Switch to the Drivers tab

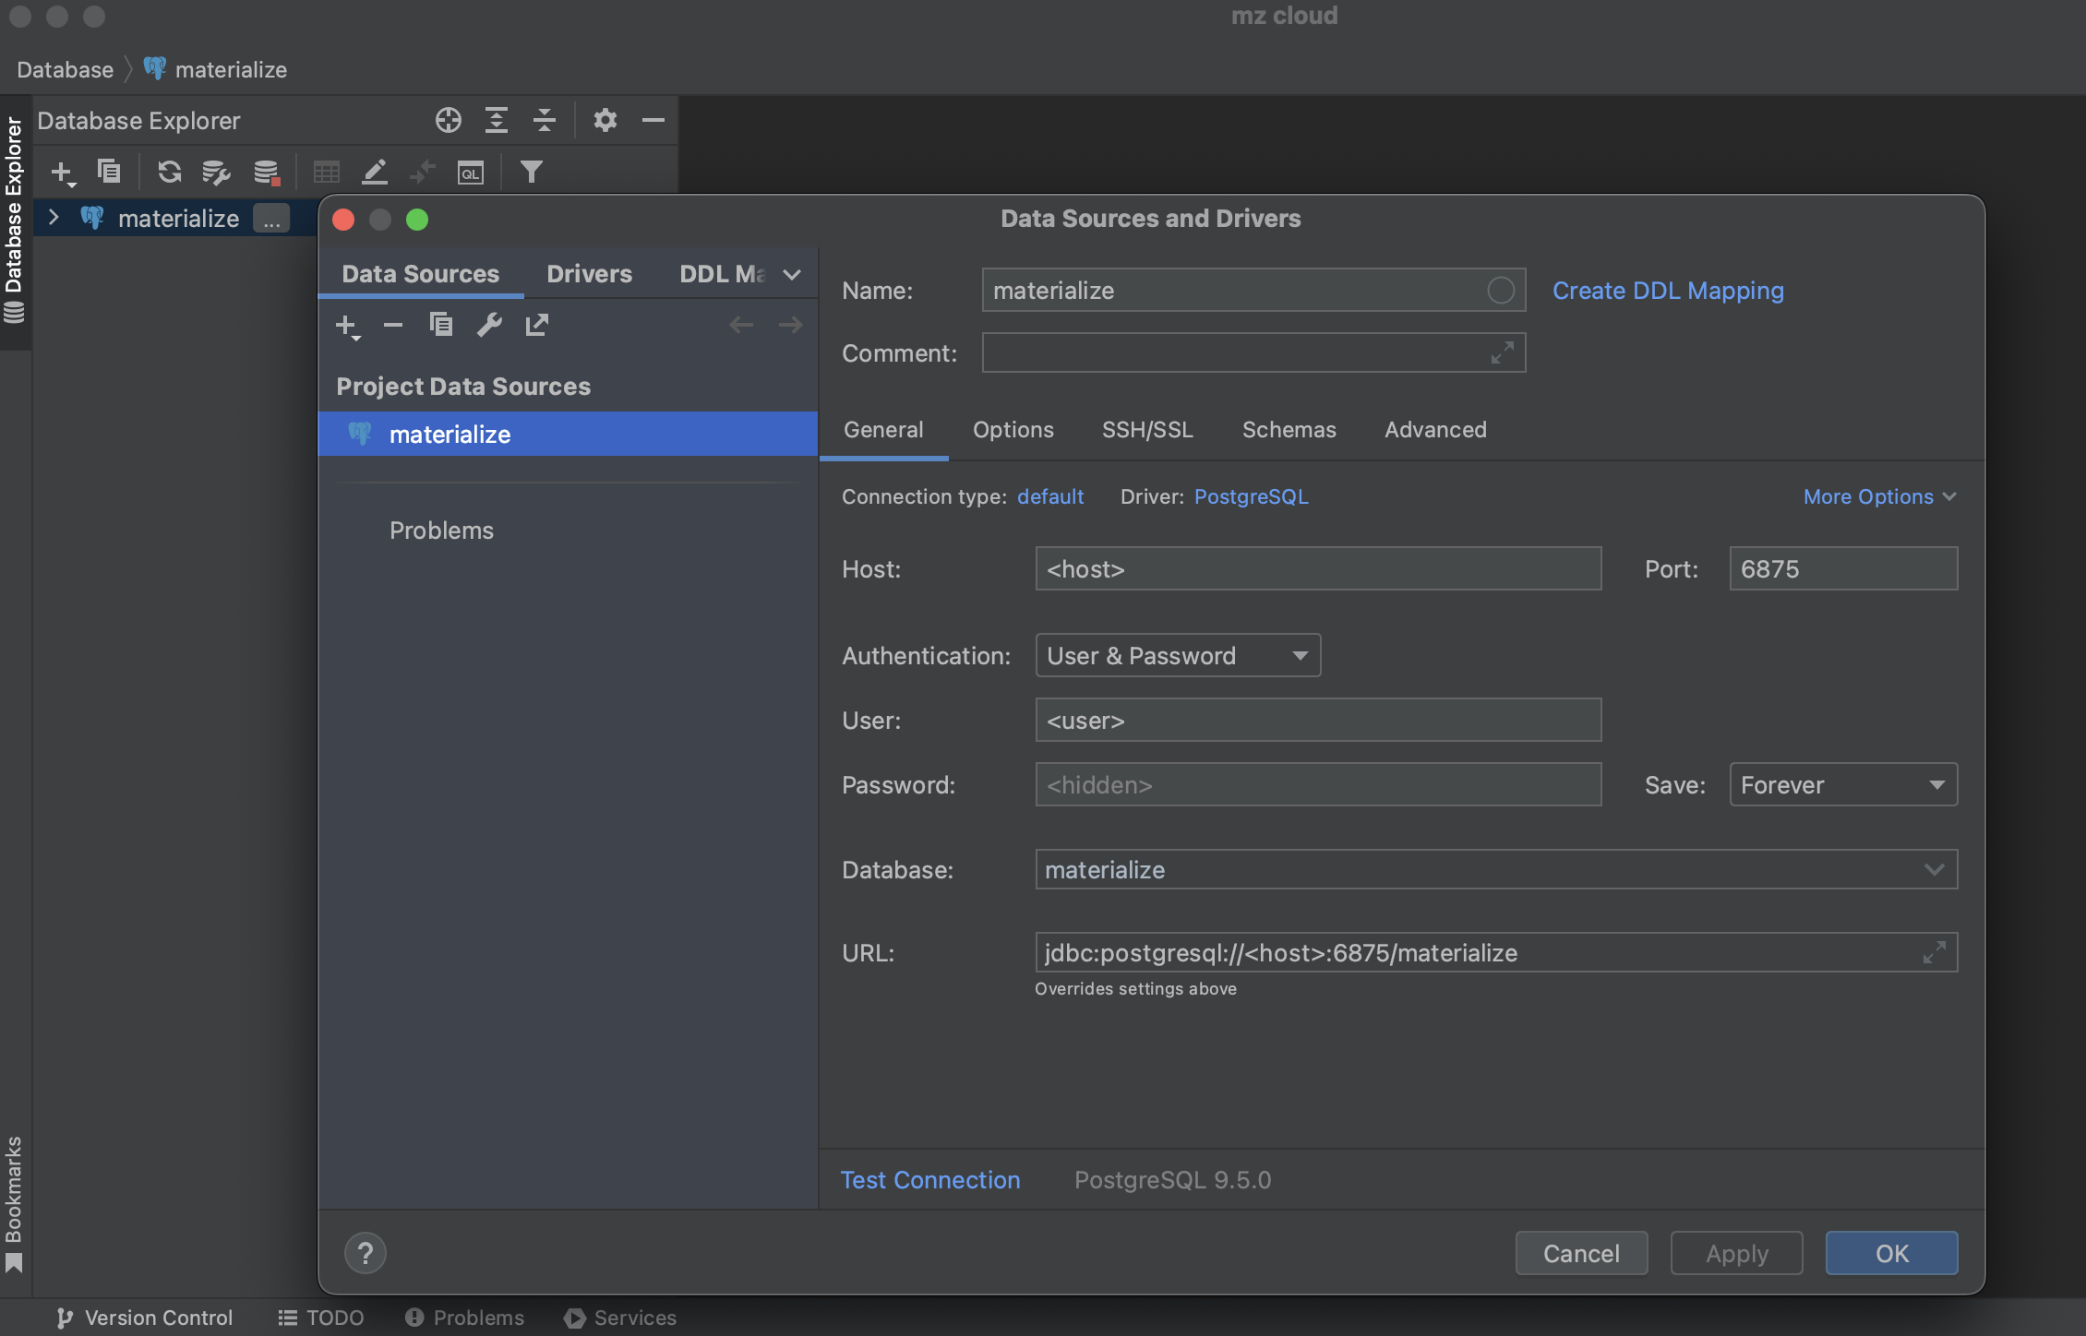click(x=589, y=274)
